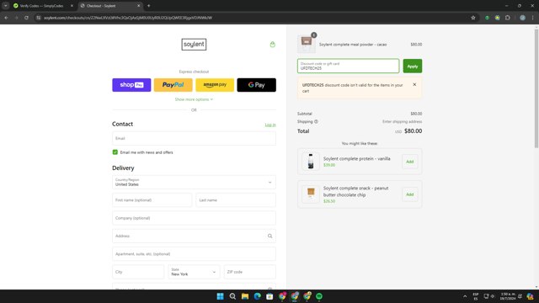Open Windows taskbar search

click(x=232, y=296)
